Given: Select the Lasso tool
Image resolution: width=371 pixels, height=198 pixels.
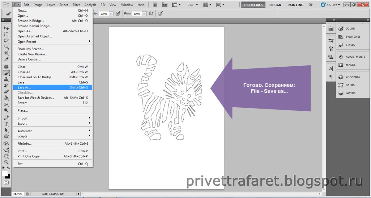Looking at the screenshot, I should [6, 41].
